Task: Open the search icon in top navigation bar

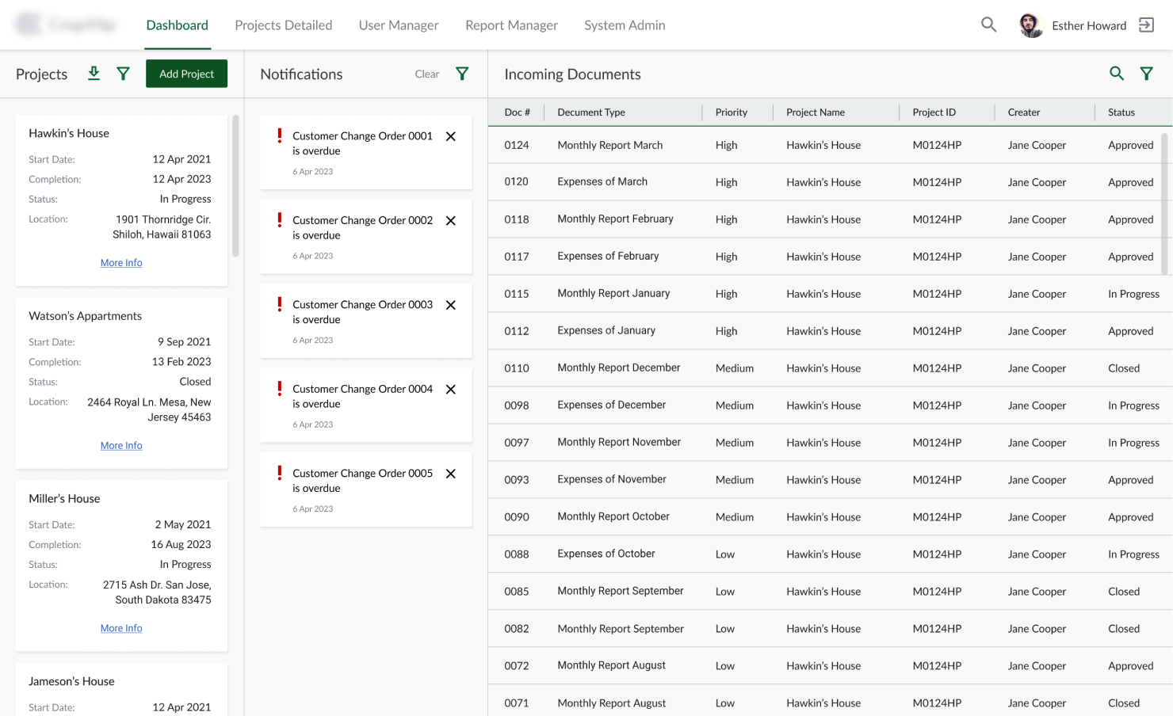Action: point(988,25)
